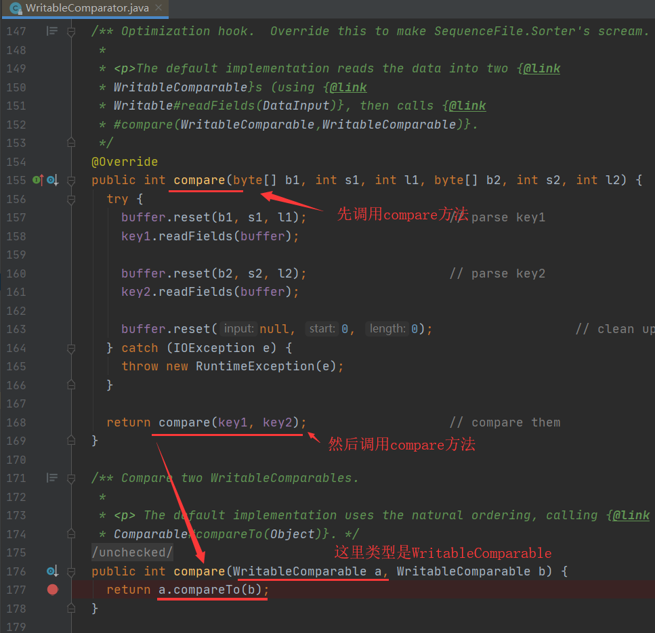
Task: Click the '// compare them' comment
Action: click(505, 422)
